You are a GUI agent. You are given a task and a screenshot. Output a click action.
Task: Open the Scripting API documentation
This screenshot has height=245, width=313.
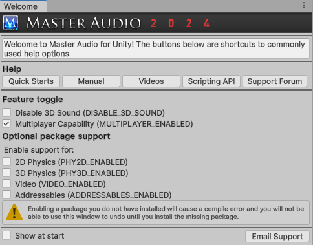[x=211, y=81]
